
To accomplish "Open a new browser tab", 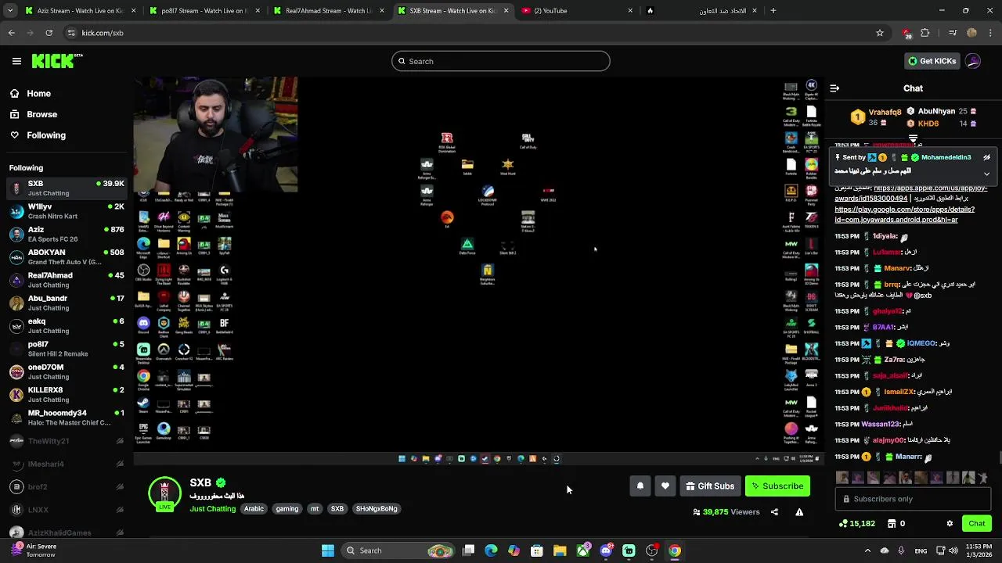I will 773,11.
